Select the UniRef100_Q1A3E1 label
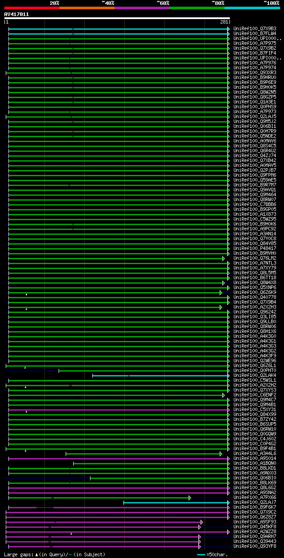Screen dimensions: 284x558 255,102
